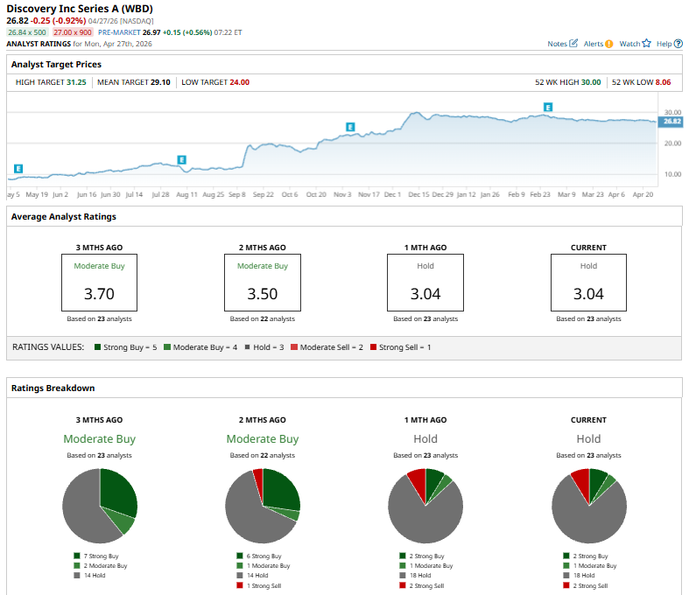Click the Alerts bell icon
This screenshot has height=595, width=689.
tap(608, 44)
